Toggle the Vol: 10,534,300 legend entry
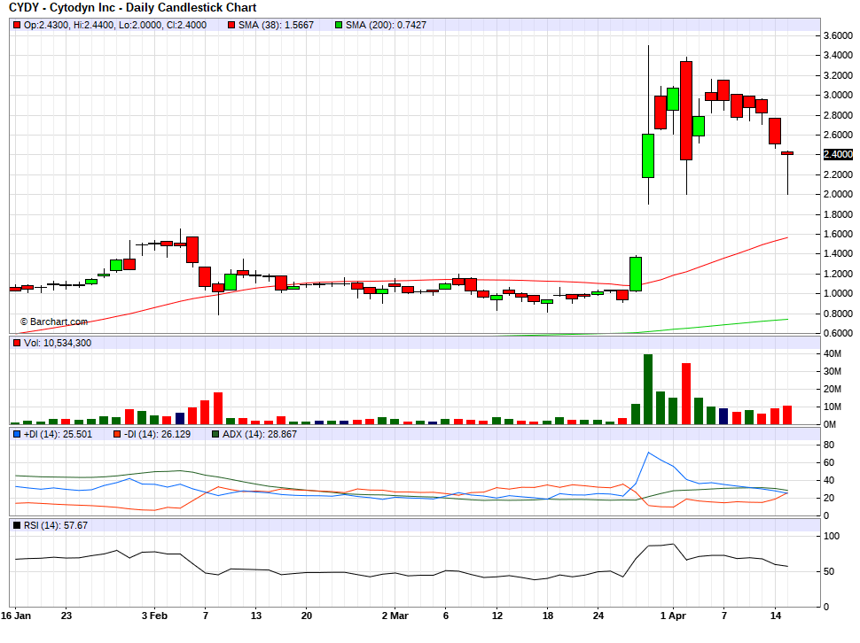This screenshot has height=643, width=860. [x=53, y=341]
